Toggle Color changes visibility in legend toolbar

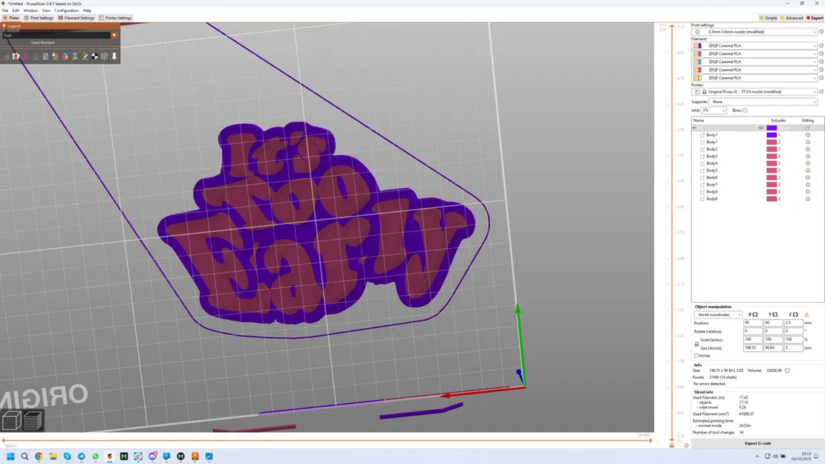[65, 56]
